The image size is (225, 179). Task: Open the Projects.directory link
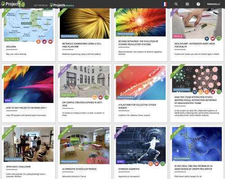(x=62, y=5)
